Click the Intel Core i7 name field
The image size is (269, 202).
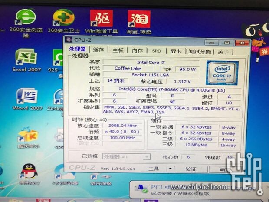pyautogui.click(x=151, y=63)
